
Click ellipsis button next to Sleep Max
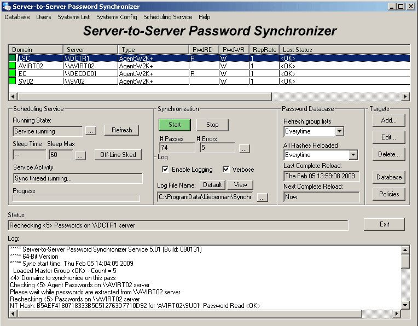pos(80,156)
